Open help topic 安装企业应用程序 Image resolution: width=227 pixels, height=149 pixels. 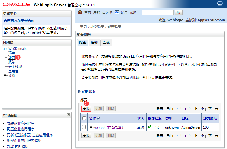point(21,123)
